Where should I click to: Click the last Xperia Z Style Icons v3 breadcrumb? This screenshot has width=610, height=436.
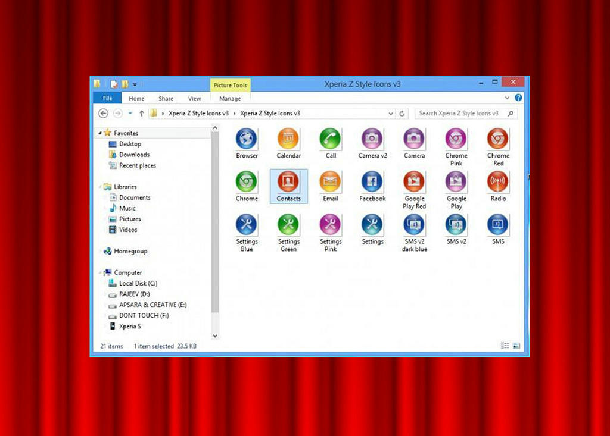270,114
